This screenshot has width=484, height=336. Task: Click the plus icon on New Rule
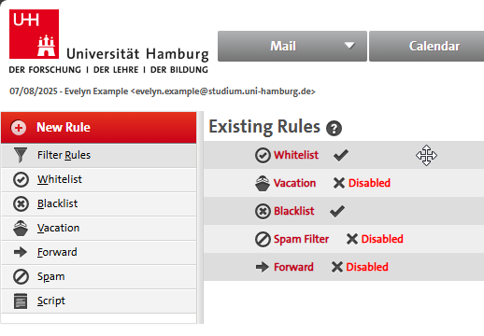tap(19, 128)
